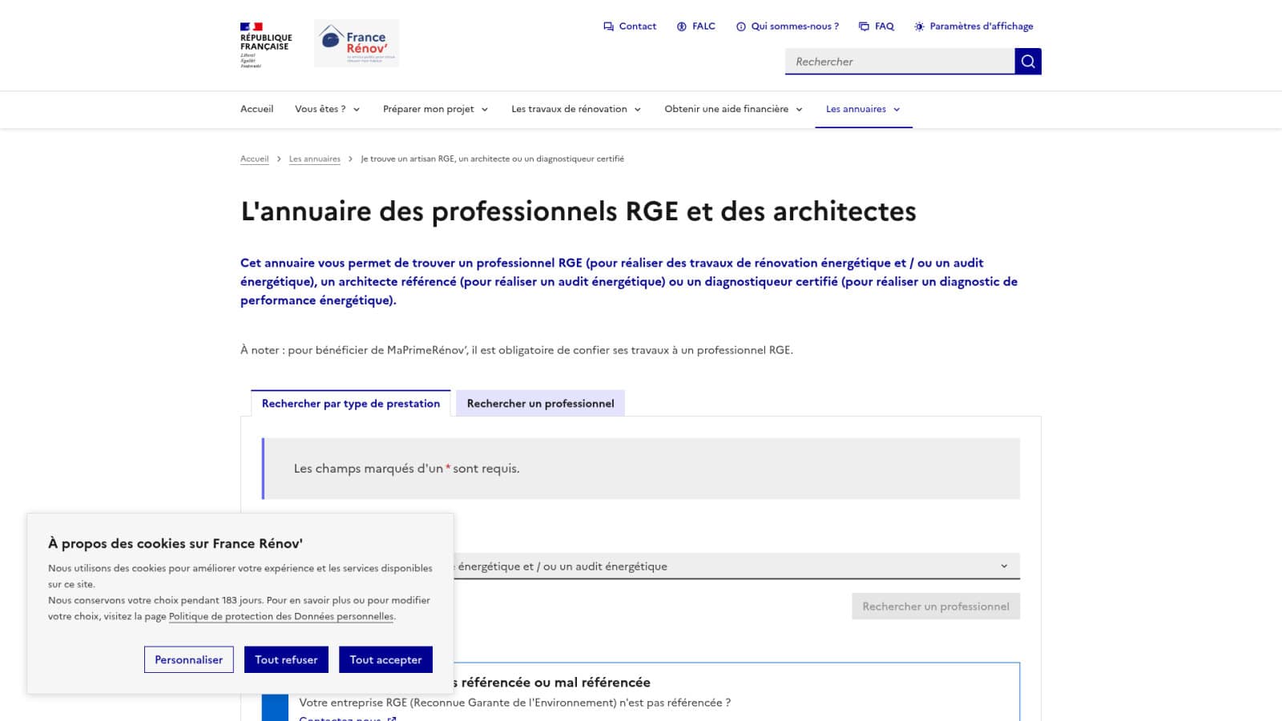Click the 'À propos des cookies' heading
This screenshot has width=1282, height=721.
pos(175,543)
